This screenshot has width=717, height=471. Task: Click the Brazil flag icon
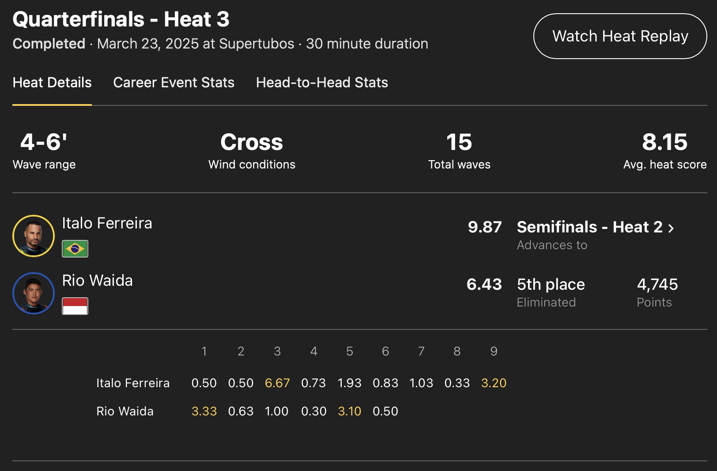(x=75, y=249)
